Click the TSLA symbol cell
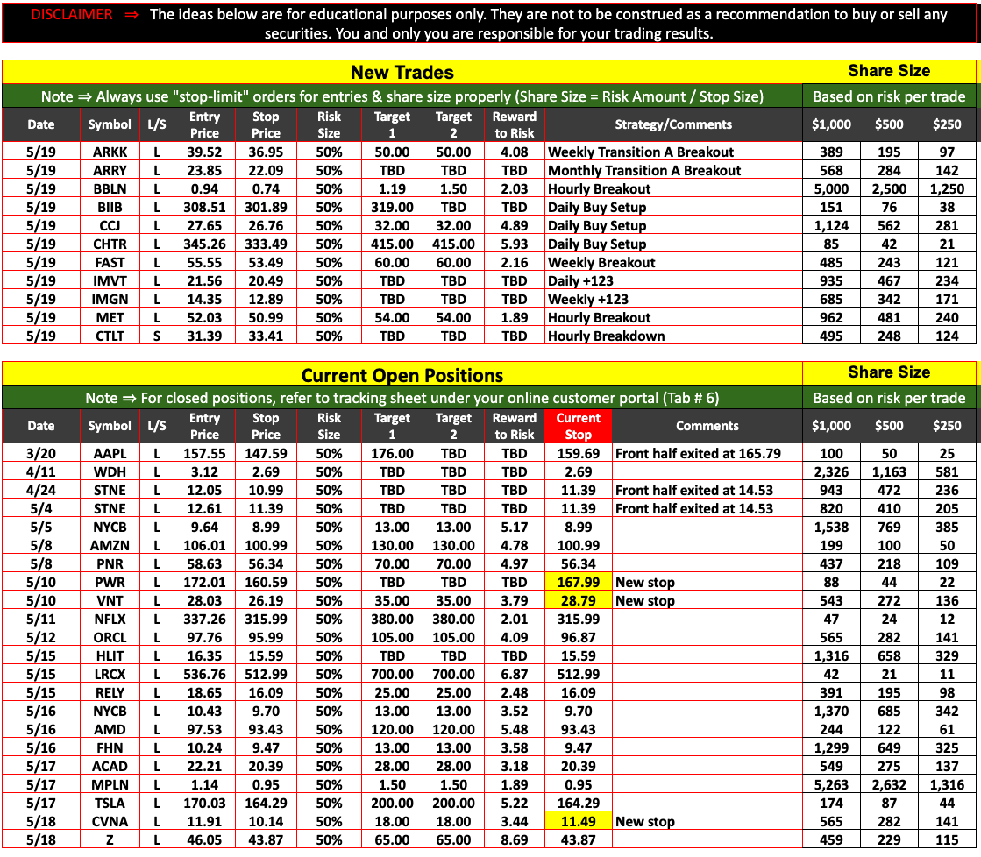Screen dimensions: 981x857 (x=110, y=803)
